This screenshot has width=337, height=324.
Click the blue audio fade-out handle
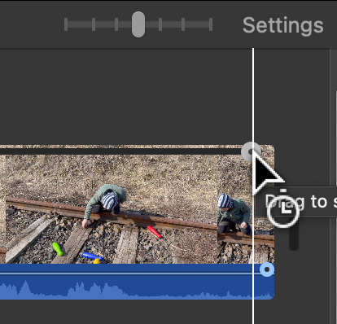[x=267, y=269]
